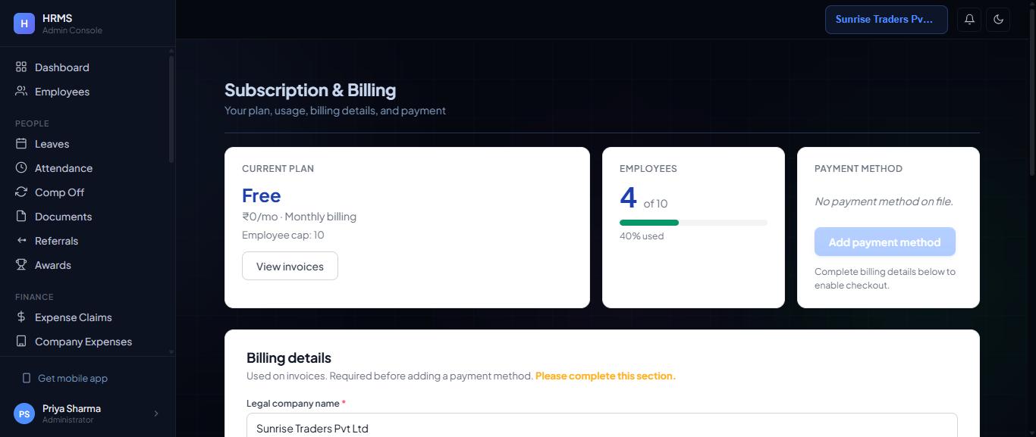Image resolution: width=1036 pixels, height=437 pixels.
Task: Click View invoices button
Action: coord(290,267)
